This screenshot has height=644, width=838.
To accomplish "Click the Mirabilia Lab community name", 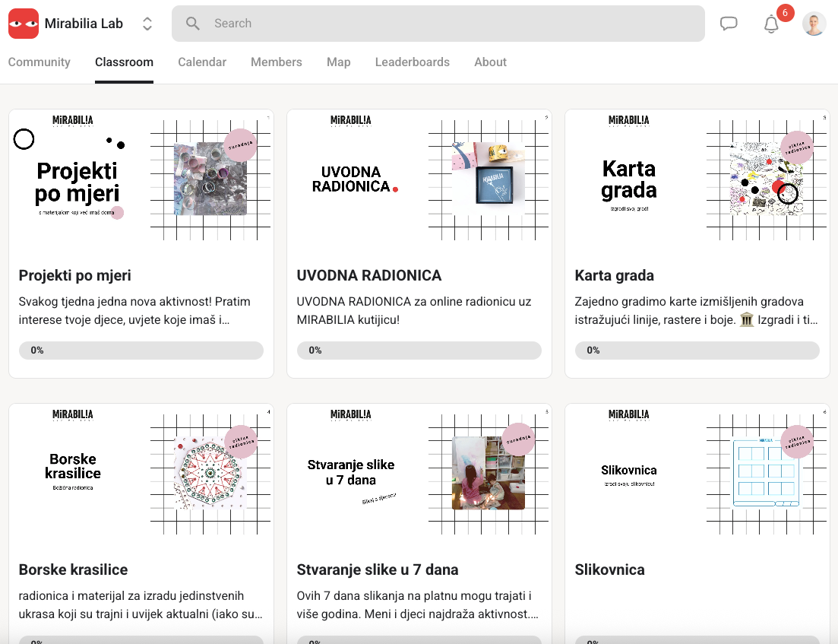I will (x=84, y=24).
